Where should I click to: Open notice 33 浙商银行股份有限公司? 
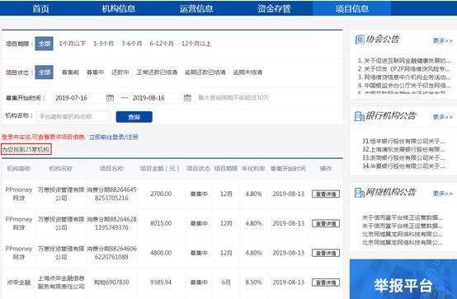(x=403, y=158)
